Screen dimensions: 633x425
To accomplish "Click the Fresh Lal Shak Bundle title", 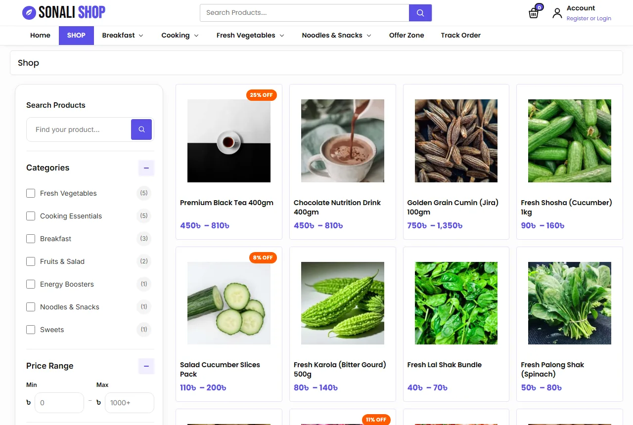I will click(x=445, y=365).
